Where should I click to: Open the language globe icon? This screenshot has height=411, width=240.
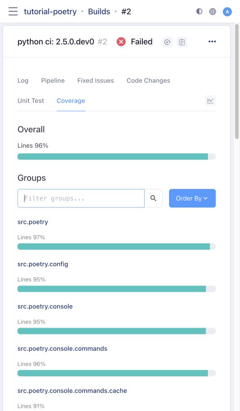coord(213,11)
